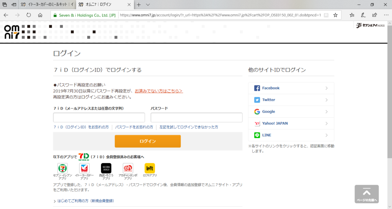Open the tab preview dropdown arrow
The height and width of the screenshot is (209, 392).
[148, 5]
